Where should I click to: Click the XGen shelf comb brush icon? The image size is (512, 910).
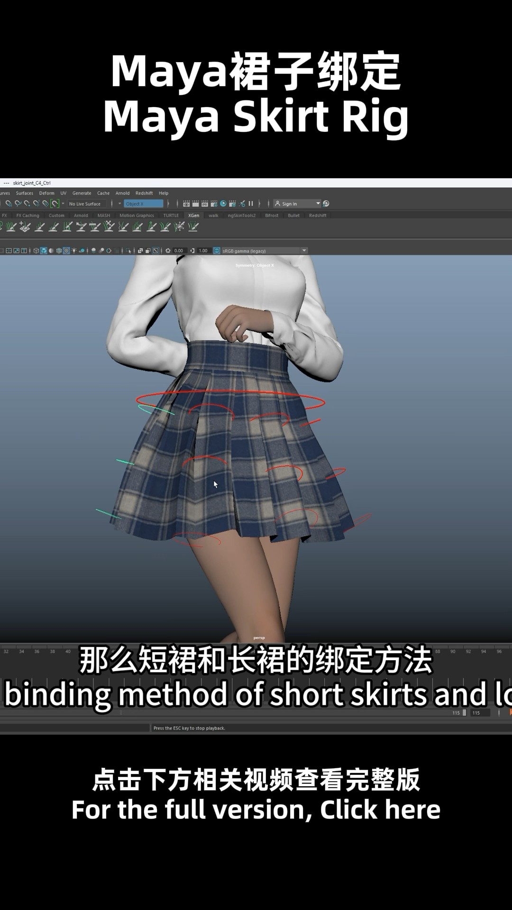pyautogui.click(x=95, y=227)
